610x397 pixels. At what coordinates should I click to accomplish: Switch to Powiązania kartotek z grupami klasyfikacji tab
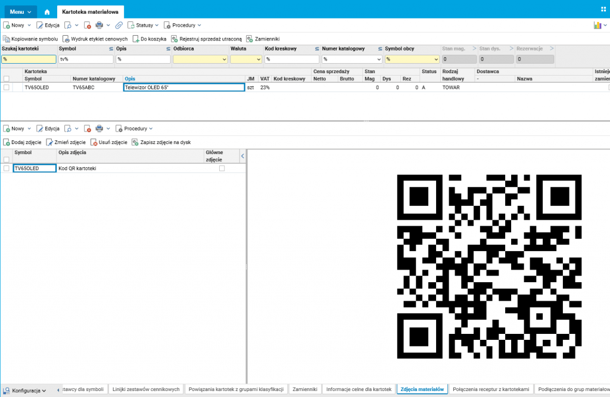coord(236,389)
